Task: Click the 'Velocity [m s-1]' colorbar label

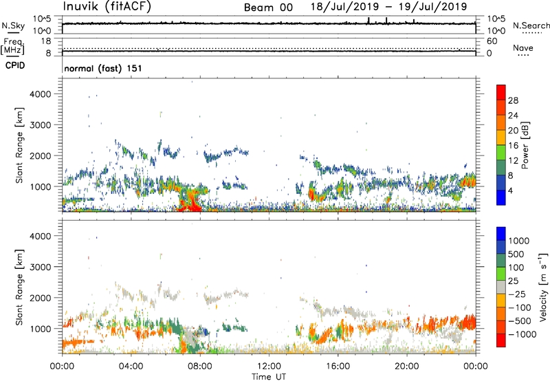Action: click(x=543, y=287)
